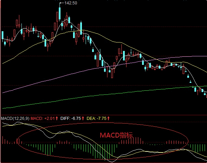Click the red arrow after DEA -7.75
This screenshot has width=207, height=163.
(x=108, y=118)
